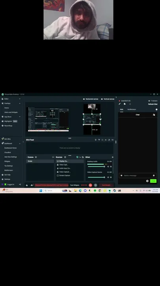
Task: Open the Highlighter Beta feature
Action: (x=9, y=121)
